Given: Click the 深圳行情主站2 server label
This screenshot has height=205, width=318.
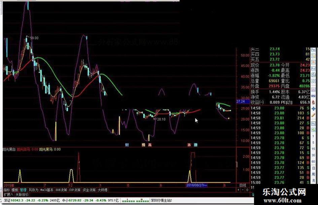Looking at the screenshot, I should click(x=161, y=201).
